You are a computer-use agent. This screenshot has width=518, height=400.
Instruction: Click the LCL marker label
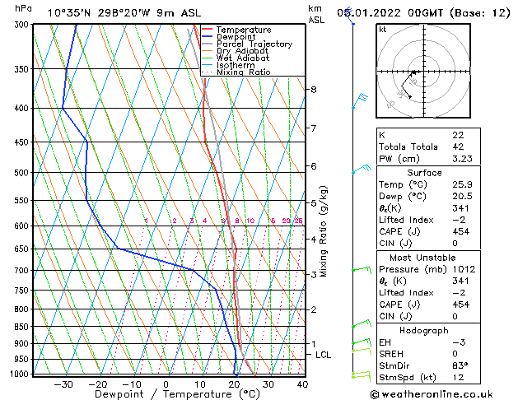click(x=323, y=355)
